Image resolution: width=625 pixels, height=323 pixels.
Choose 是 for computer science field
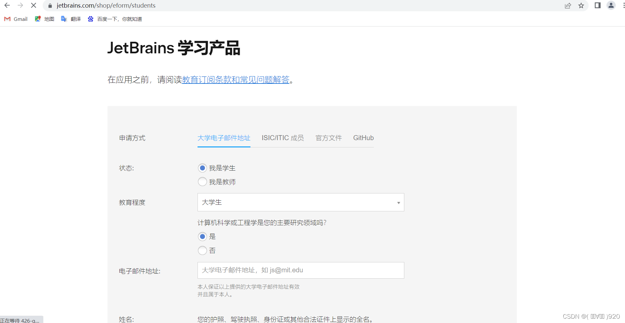click(202, 237)
